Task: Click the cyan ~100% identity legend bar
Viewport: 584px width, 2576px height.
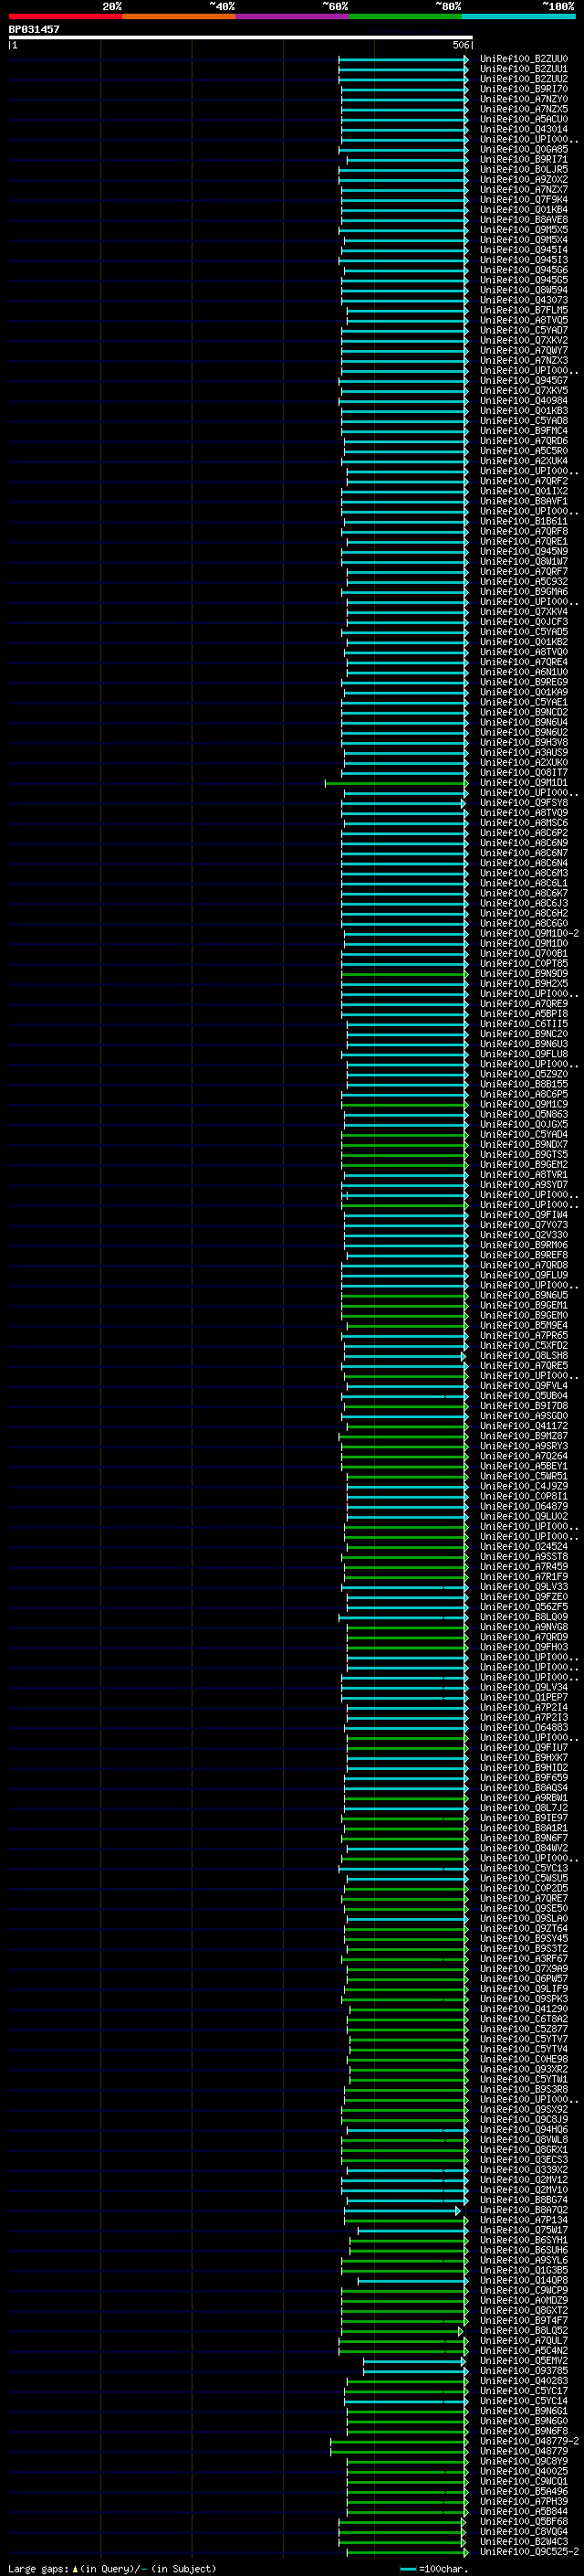Action: coord(518,16)
